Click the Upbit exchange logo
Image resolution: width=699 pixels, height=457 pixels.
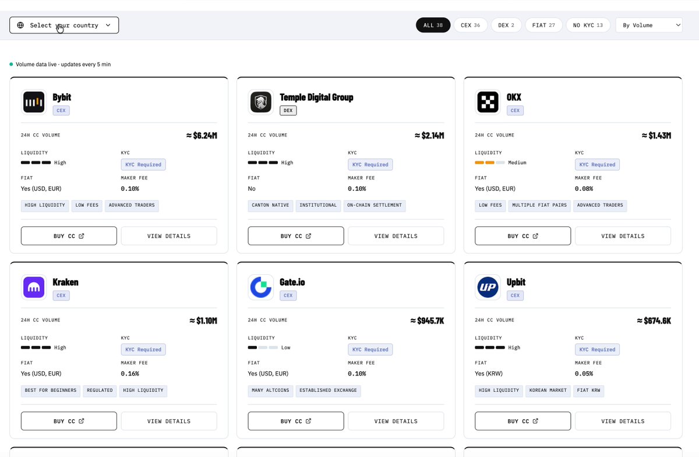click(488, 287)
